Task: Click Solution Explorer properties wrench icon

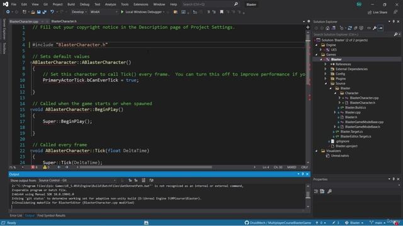Action: 375,28
